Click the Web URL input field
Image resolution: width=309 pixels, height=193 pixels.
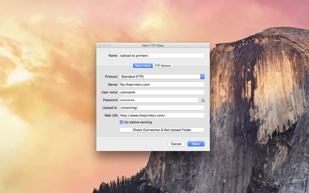161,115
